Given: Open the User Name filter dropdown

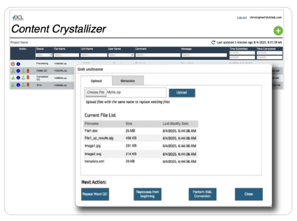Looking at the screenshot, I should (x=121, y=55).
